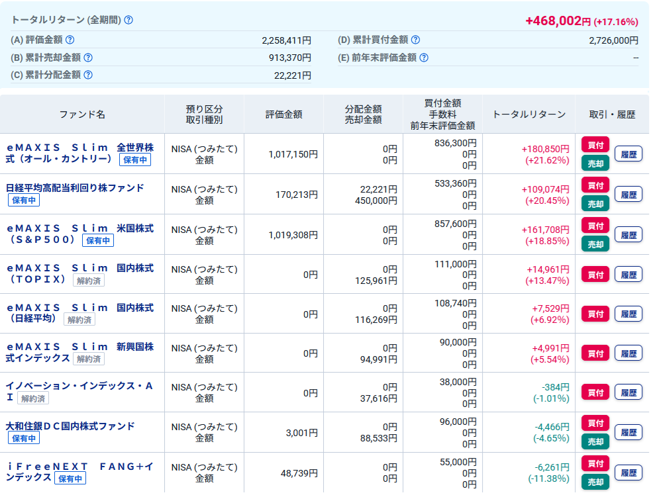Viewport: 651px width, 499px height.
Task: Click 買付 button for 国内株式 (TOPIX)
Action: (x=595, y=275)
